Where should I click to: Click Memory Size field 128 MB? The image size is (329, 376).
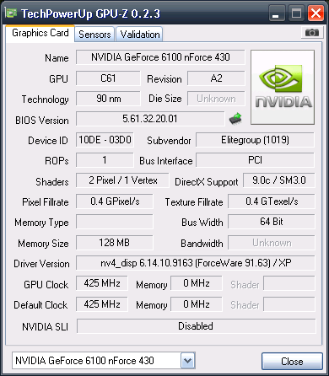(x=115, y=243)
